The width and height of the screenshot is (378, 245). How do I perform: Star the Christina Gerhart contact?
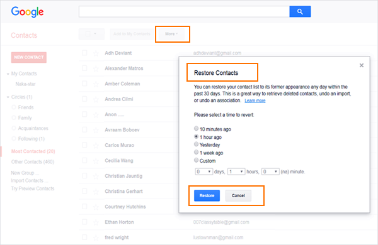[x=96, y=192]
